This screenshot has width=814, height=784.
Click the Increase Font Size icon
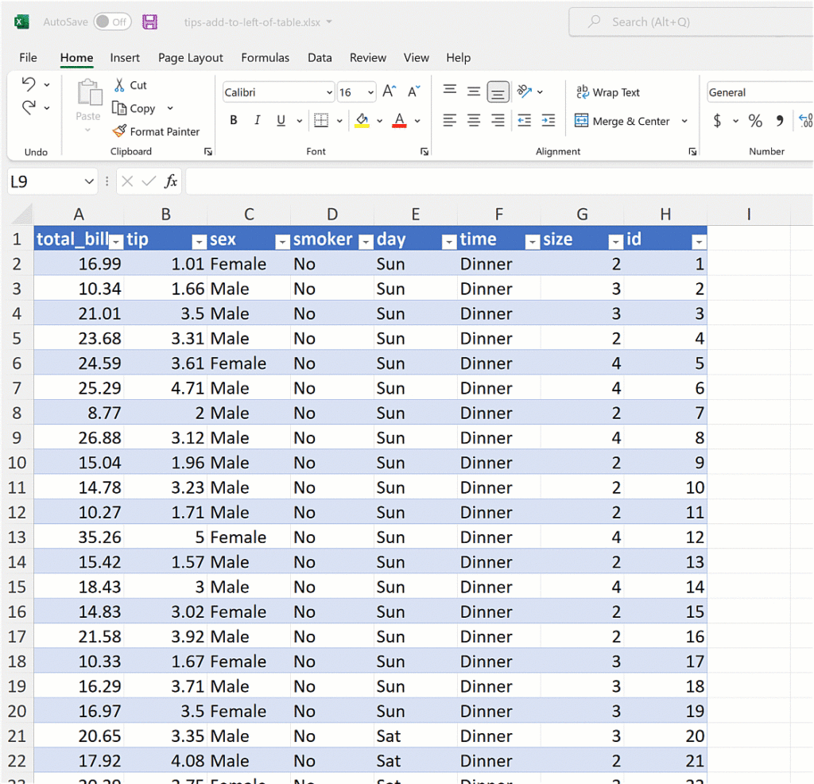390,92
